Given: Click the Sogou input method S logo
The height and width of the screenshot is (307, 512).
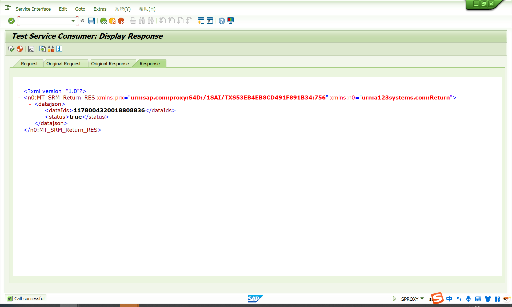Looking at the screenshot, I should click(438, 298).
